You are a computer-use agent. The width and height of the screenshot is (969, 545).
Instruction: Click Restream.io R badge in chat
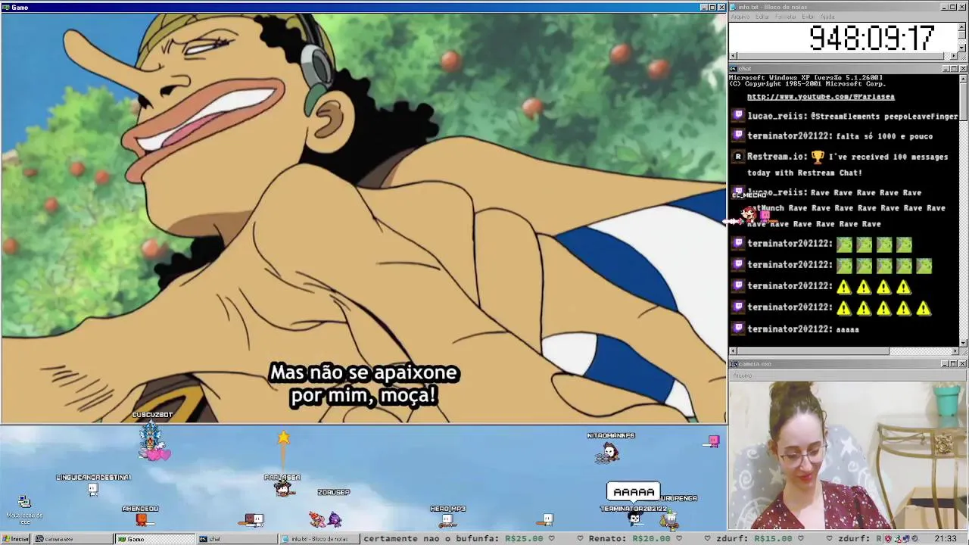tap(739, 157)
